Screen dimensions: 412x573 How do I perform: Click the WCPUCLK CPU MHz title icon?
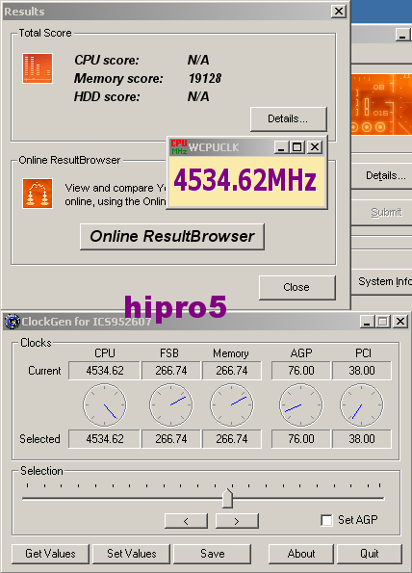179,147
